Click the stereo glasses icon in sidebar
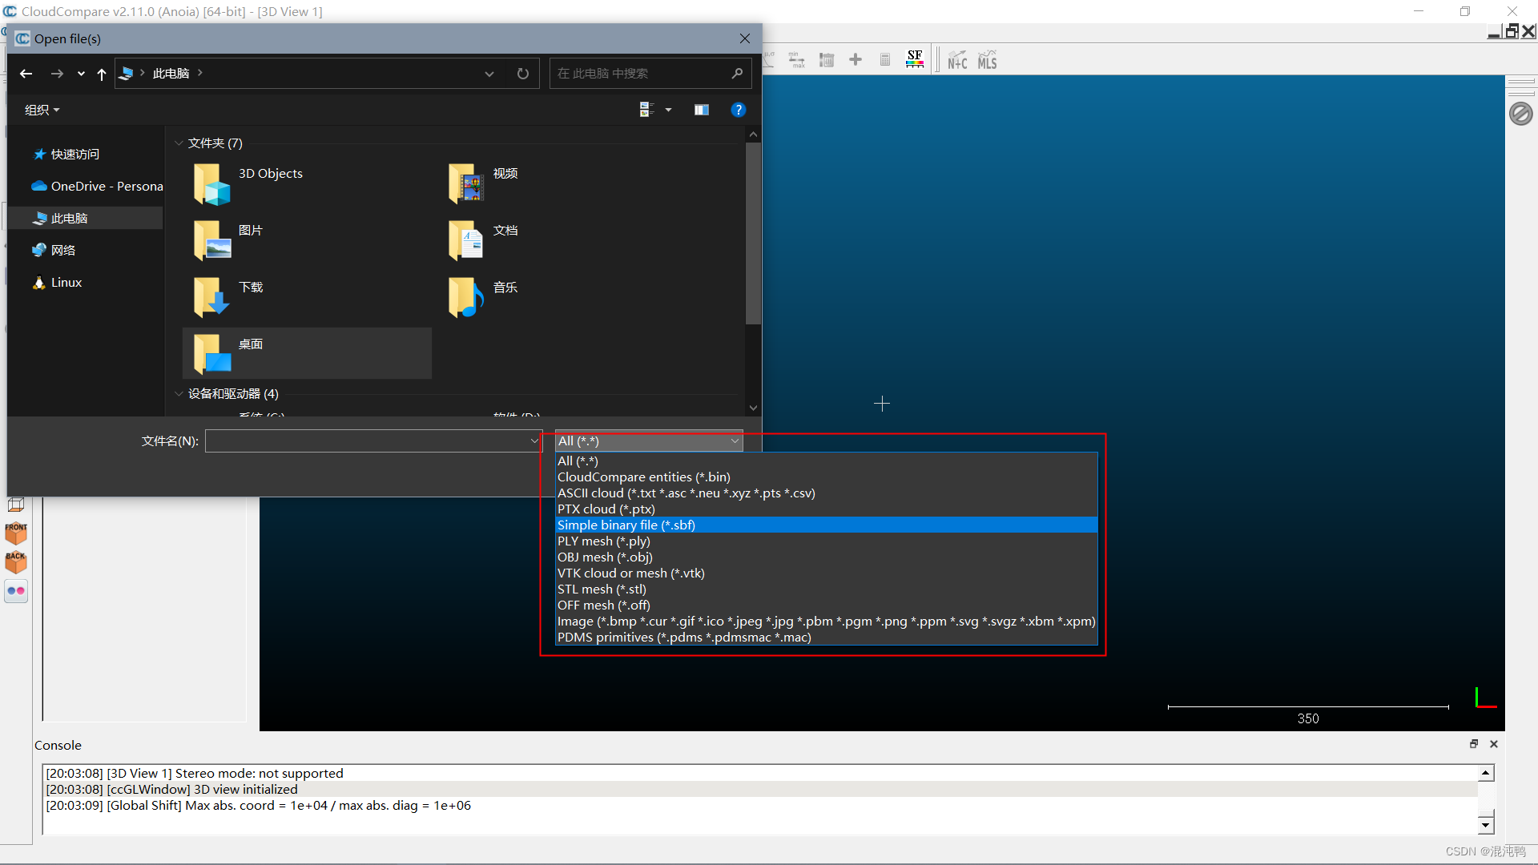The image size is (1538, 865). pyautogui.click(x=16, y=591)
